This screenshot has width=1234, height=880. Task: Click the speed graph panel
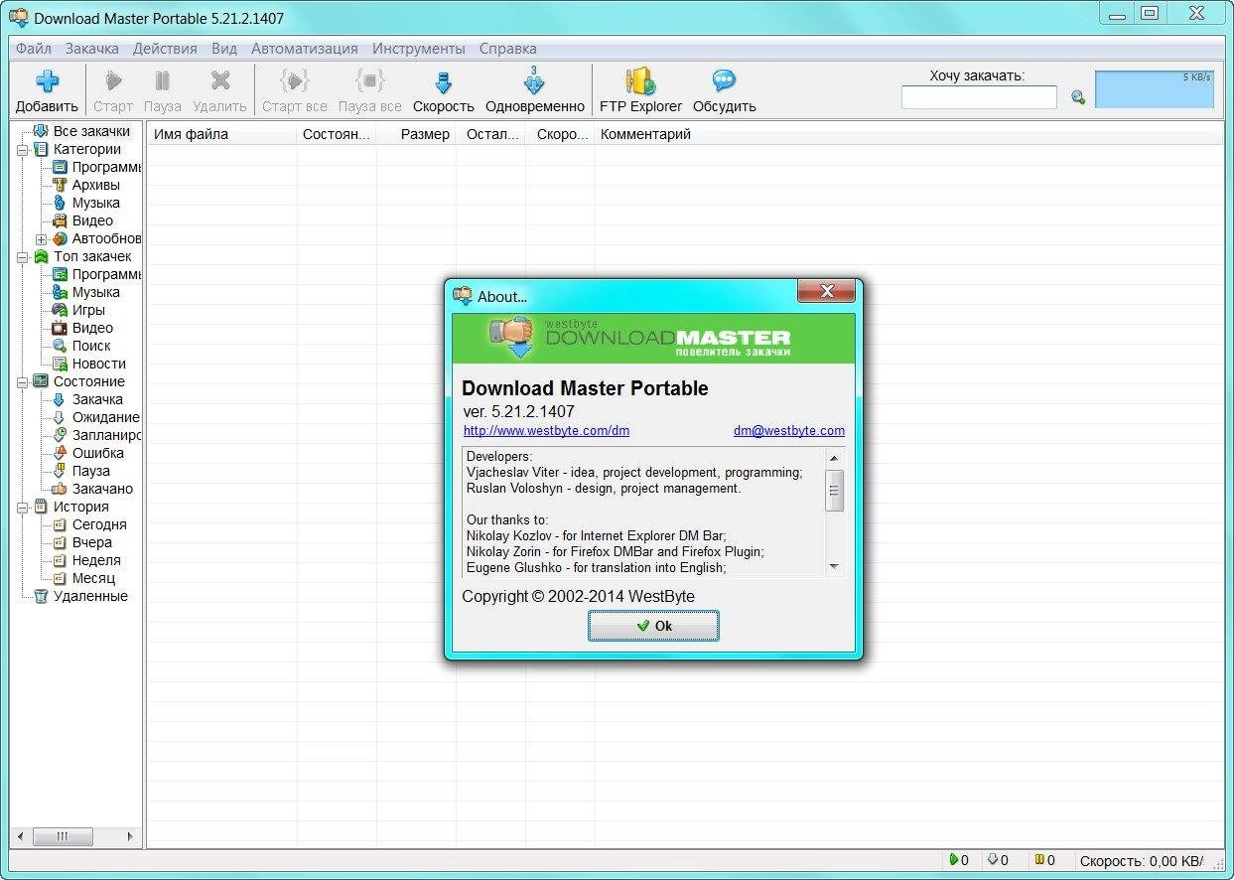[x=1155, y=88]
